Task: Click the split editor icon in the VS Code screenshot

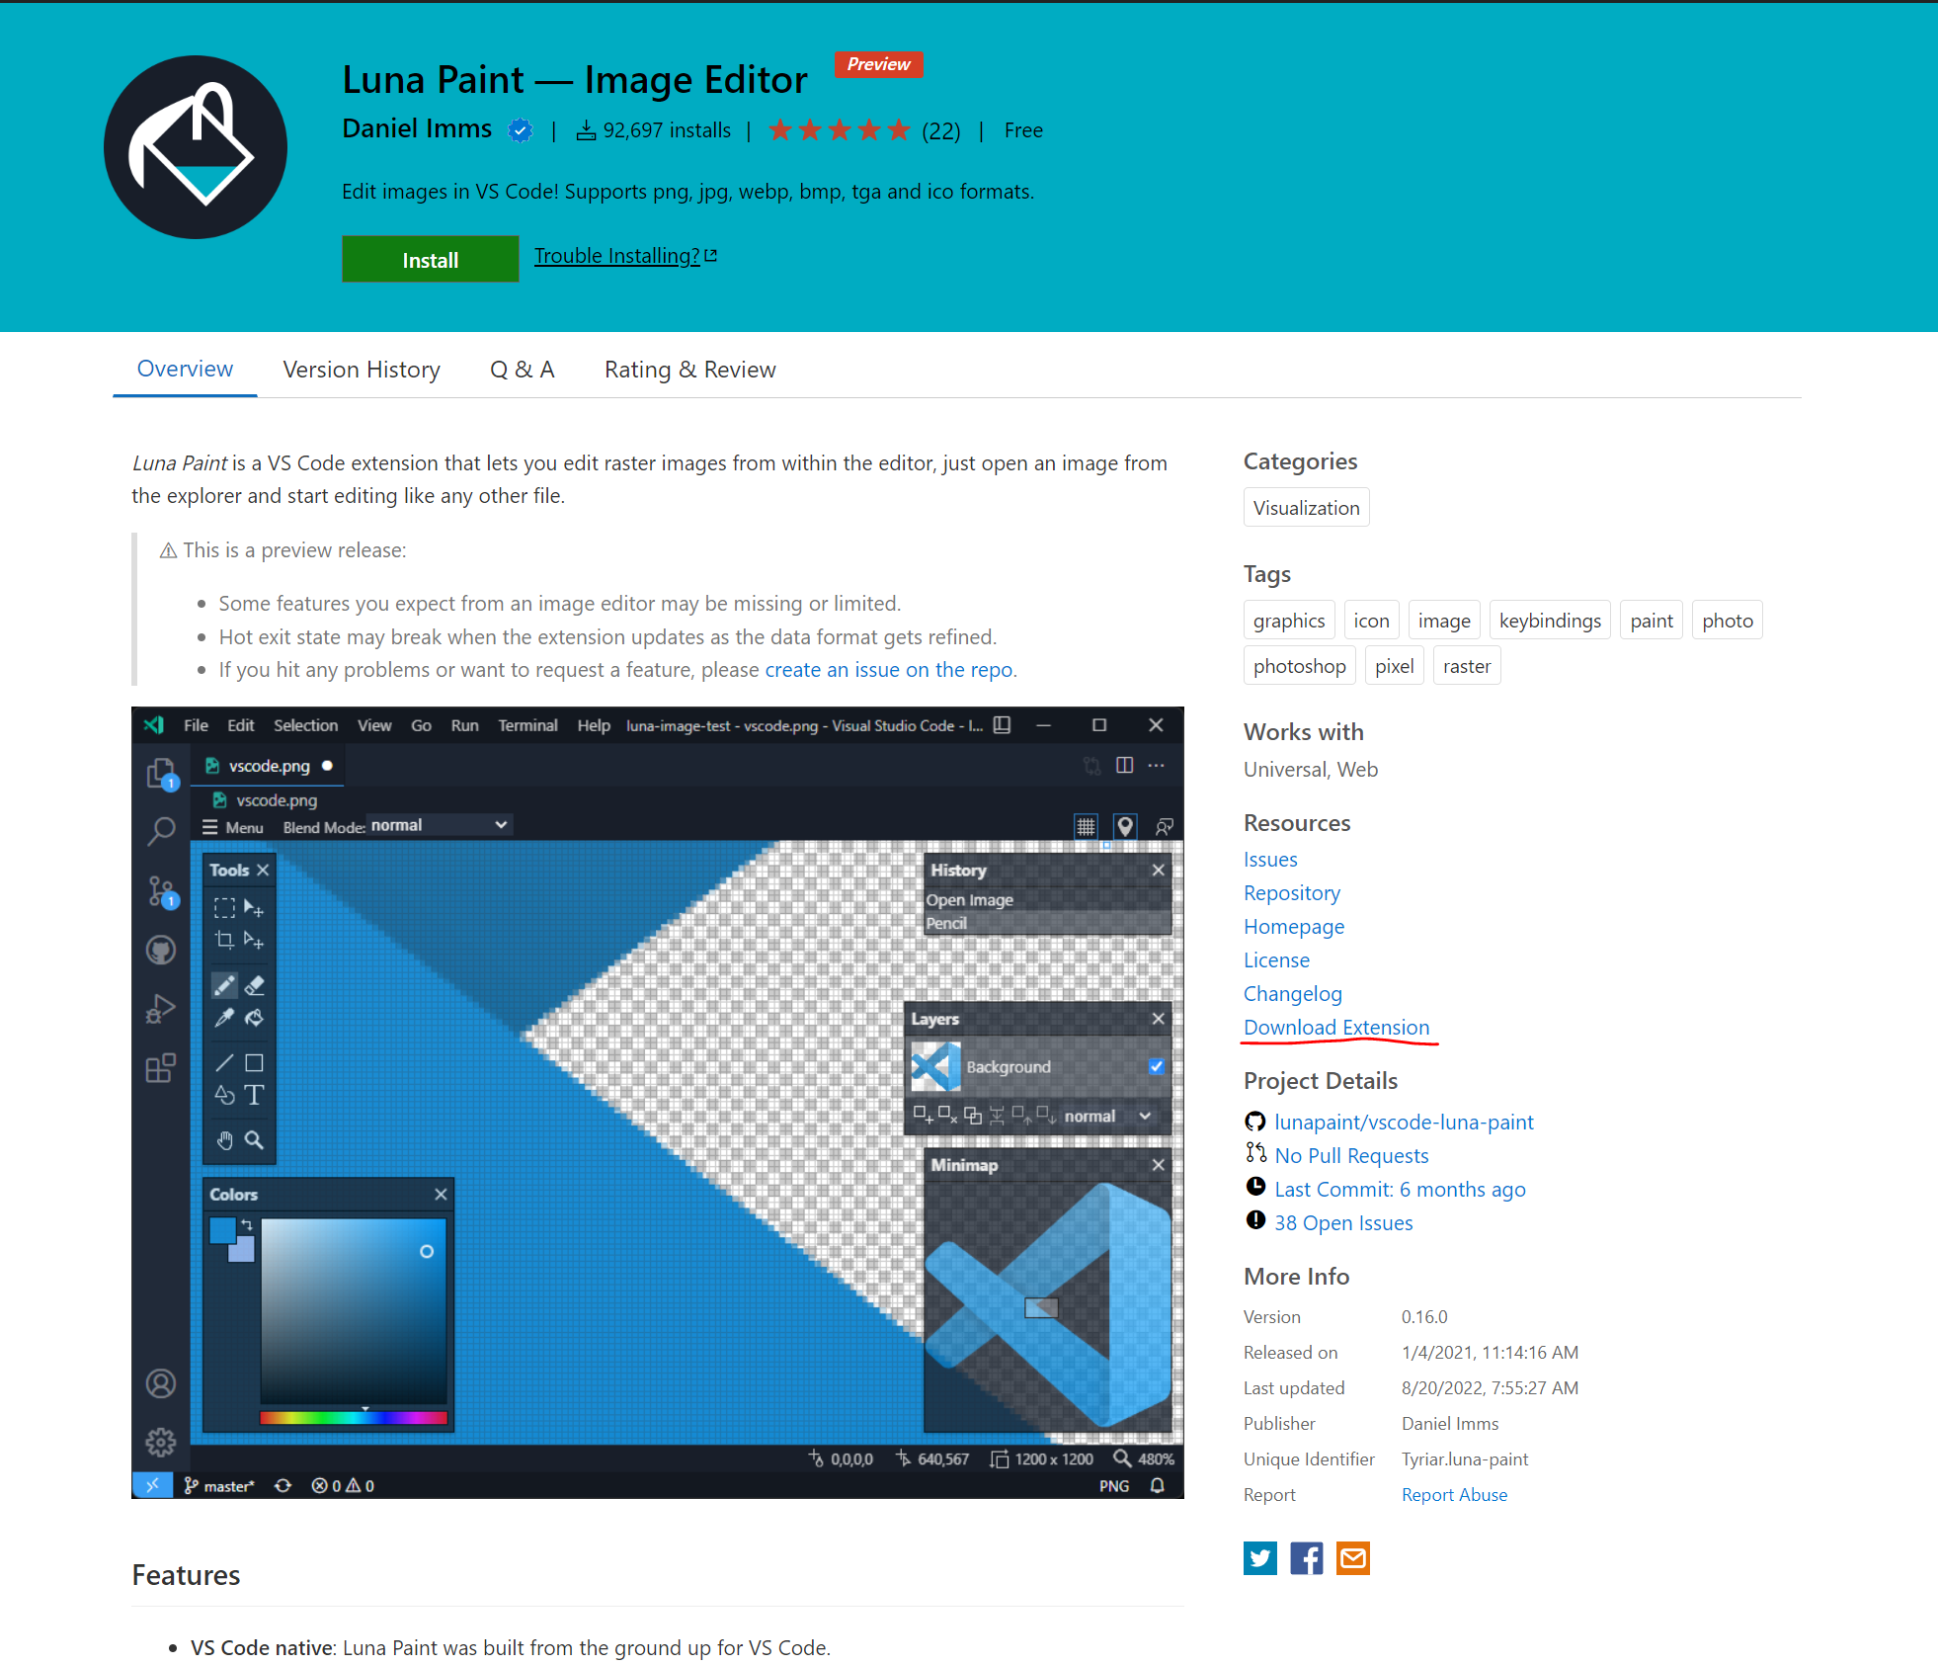Action: coord(1124,765)
